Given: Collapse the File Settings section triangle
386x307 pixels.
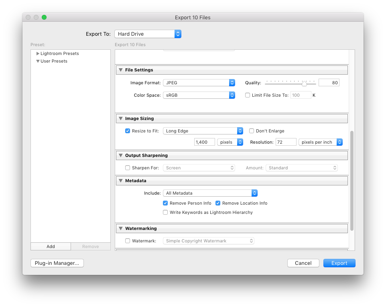Looking at the screenshot, I should click(120, 70).
